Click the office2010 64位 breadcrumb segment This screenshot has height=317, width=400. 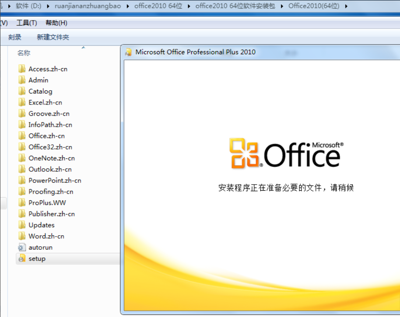point(158,6)
